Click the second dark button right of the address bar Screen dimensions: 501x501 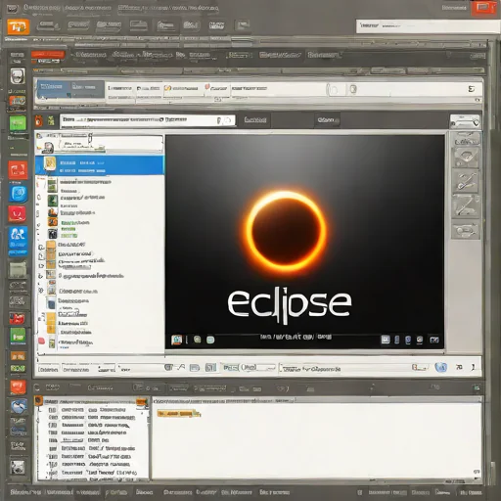point(328,120)
